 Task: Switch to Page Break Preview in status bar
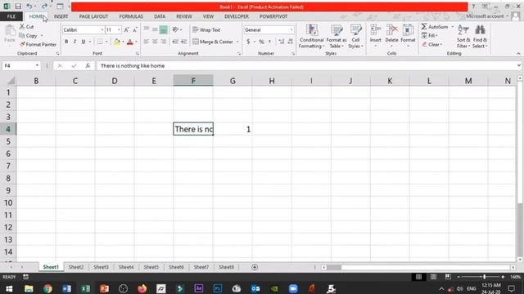pos(448,277)
